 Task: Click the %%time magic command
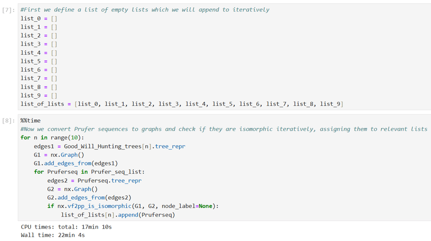[x=31, y=121]
